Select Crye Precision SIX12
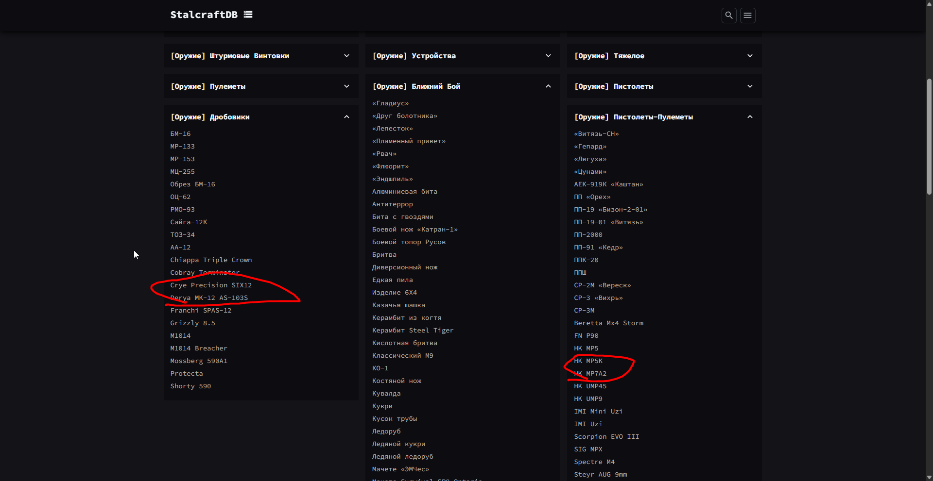 point(211,285)
